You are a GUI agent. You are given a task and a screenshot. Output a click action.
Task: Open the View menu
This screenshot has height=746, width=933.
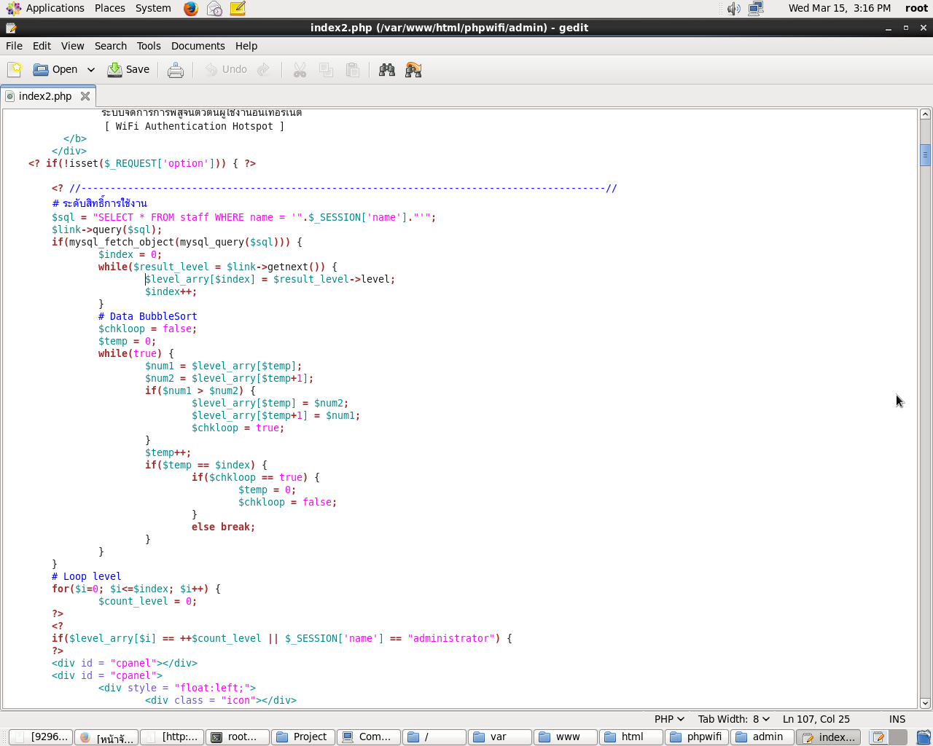pyautogui.click(x=72, y=45)
